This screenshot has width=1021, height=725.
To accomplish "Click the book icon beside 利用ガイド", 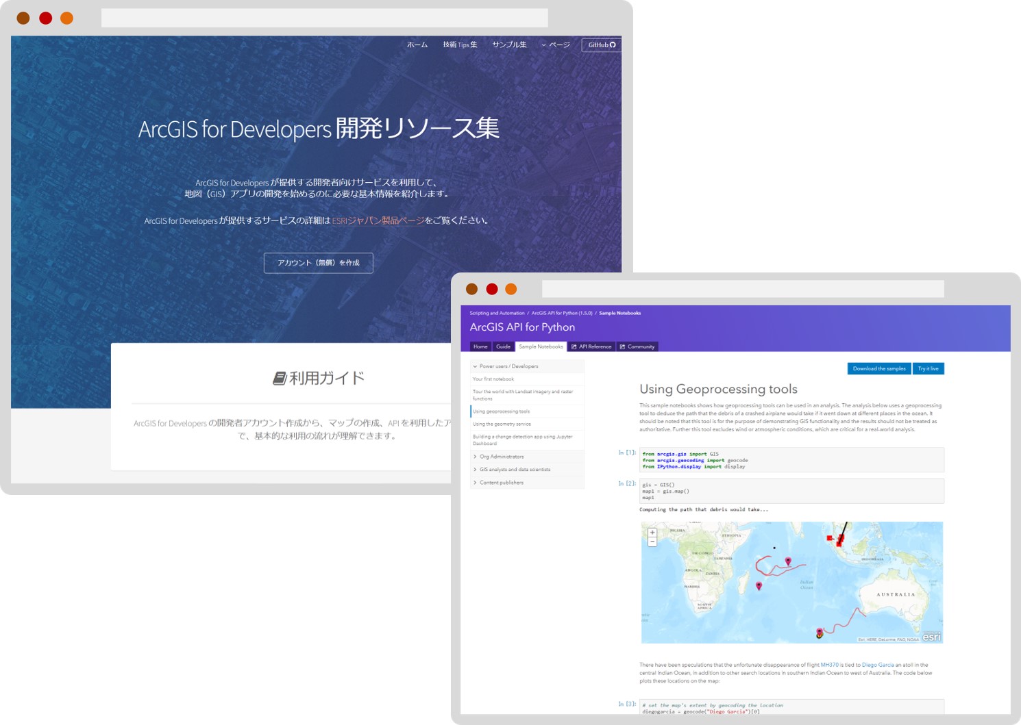I will [x=279, y=379].
